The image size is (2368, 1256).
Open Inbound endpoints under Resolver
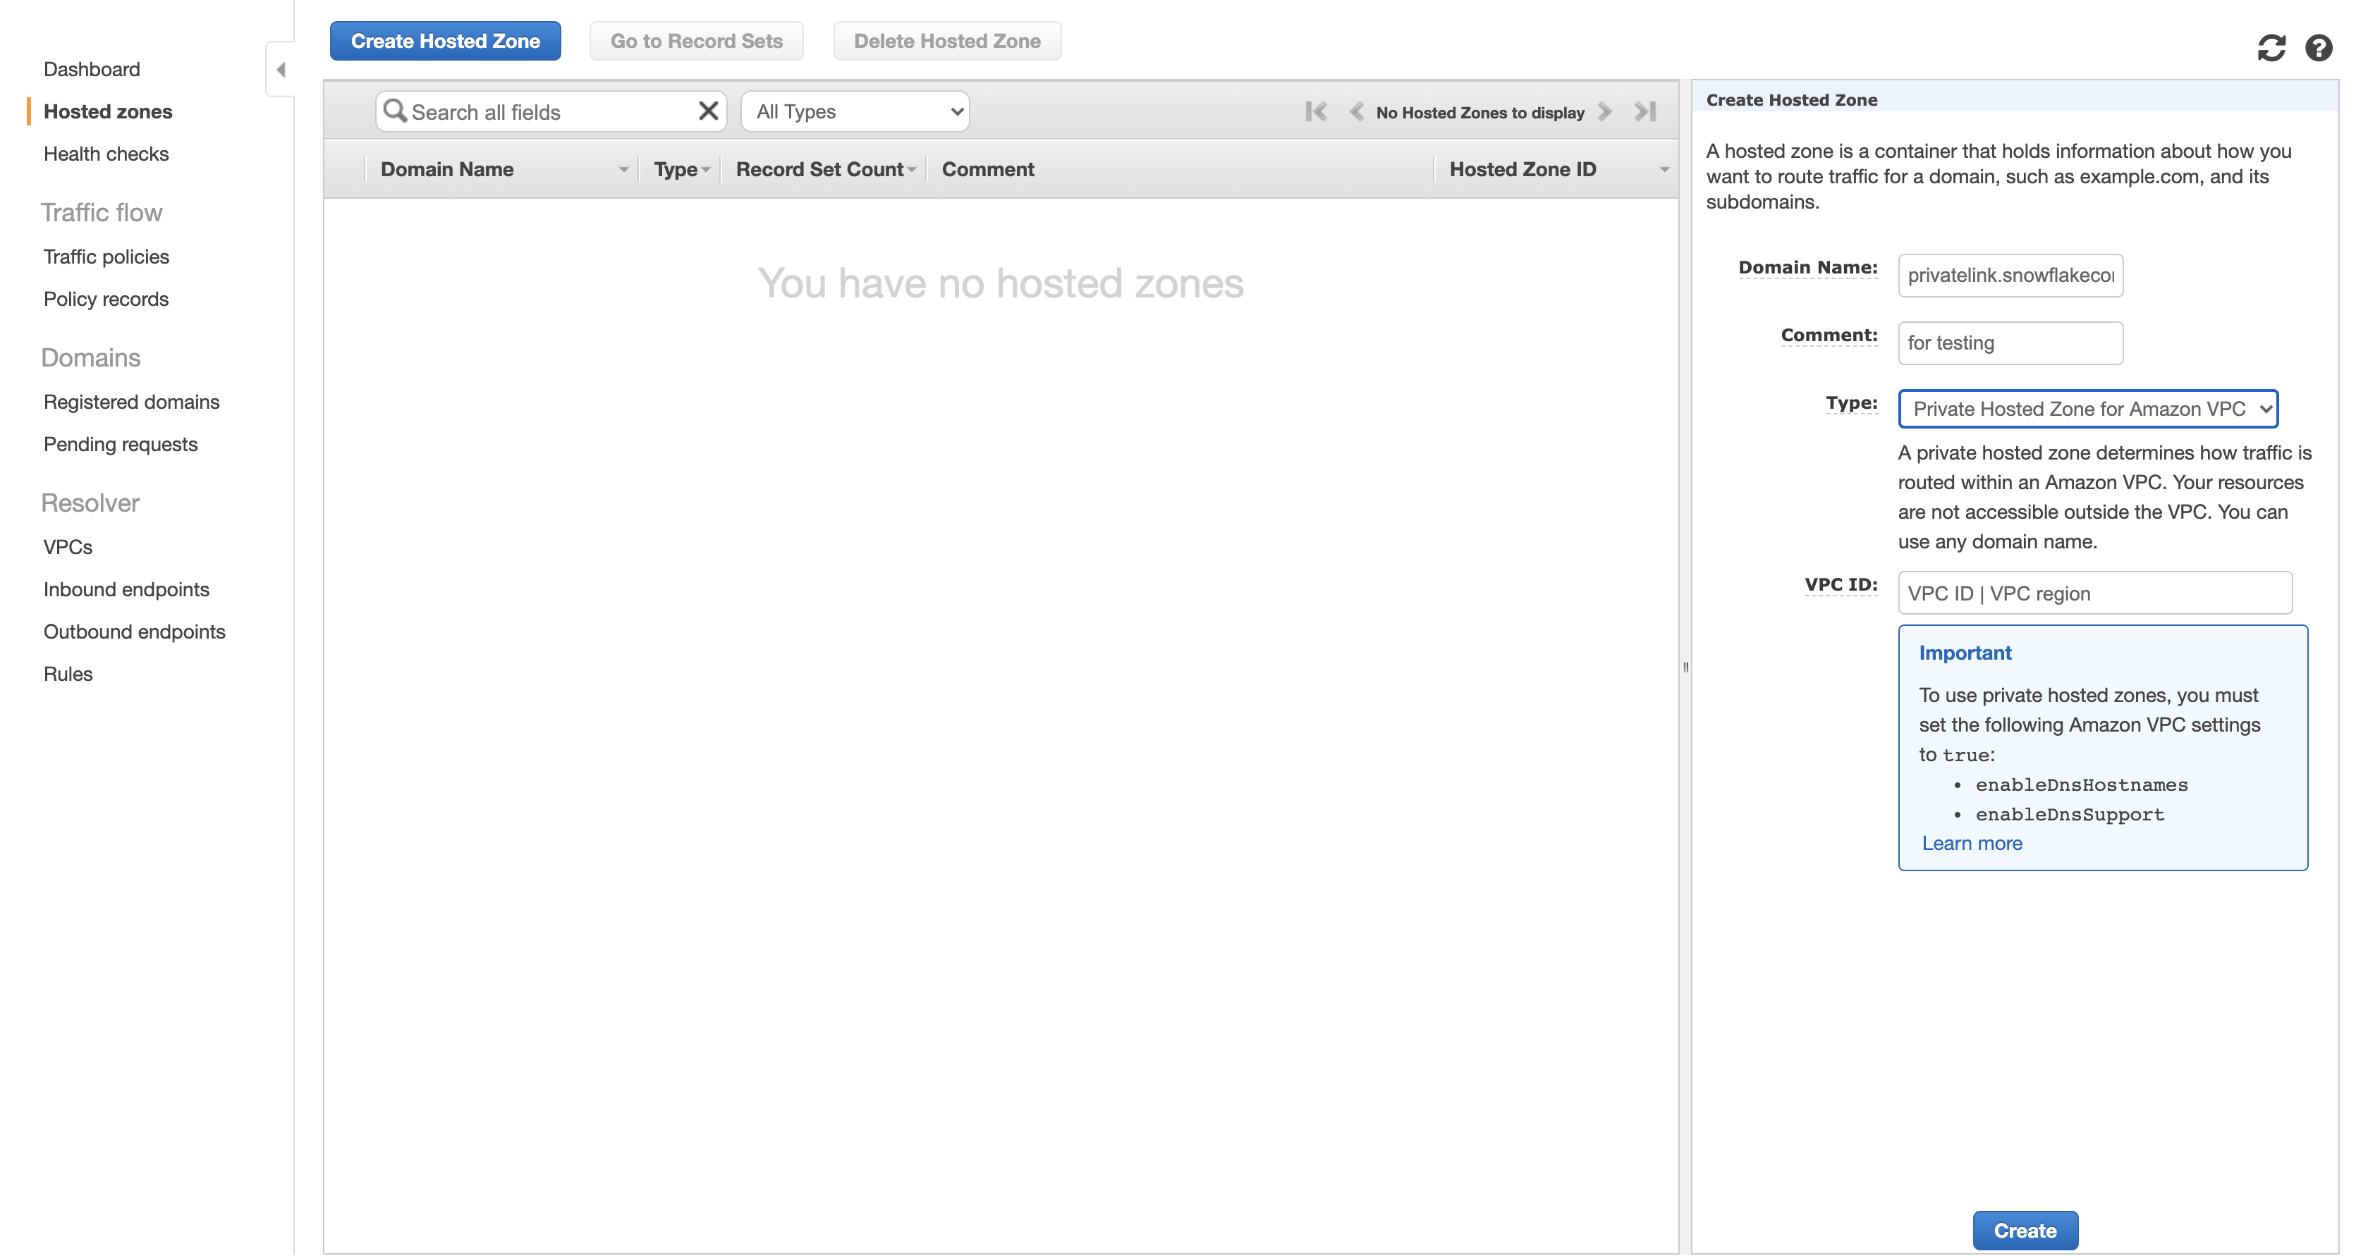[x=126, y=589]
